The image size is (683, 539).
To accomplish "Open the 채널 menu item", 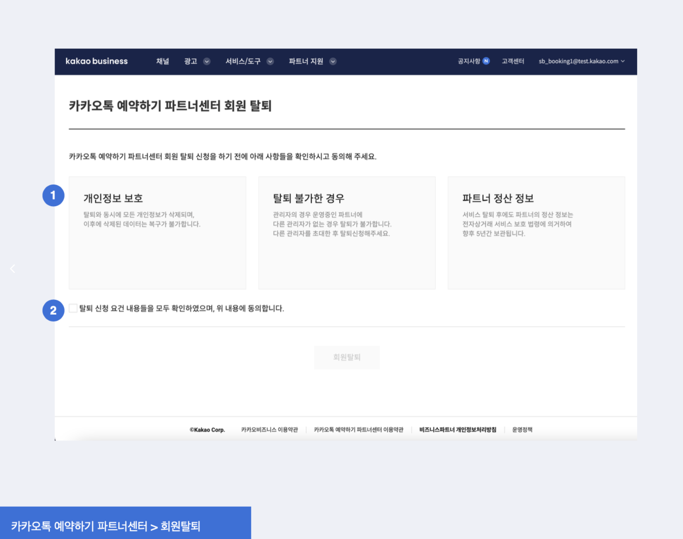I will click(x=162, y=61).
